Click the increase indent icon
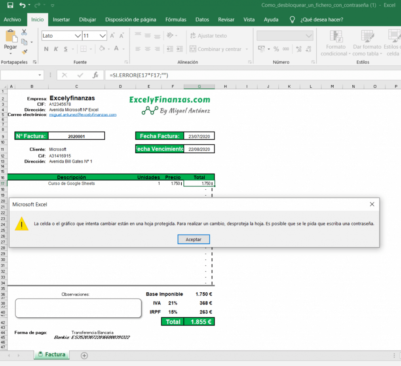 point(180,49)
